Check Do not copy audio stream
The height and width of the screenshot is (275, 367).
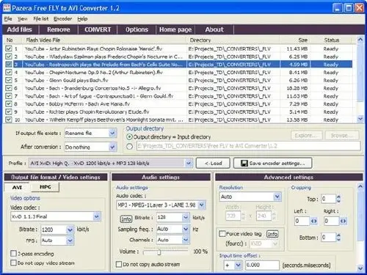119,264
